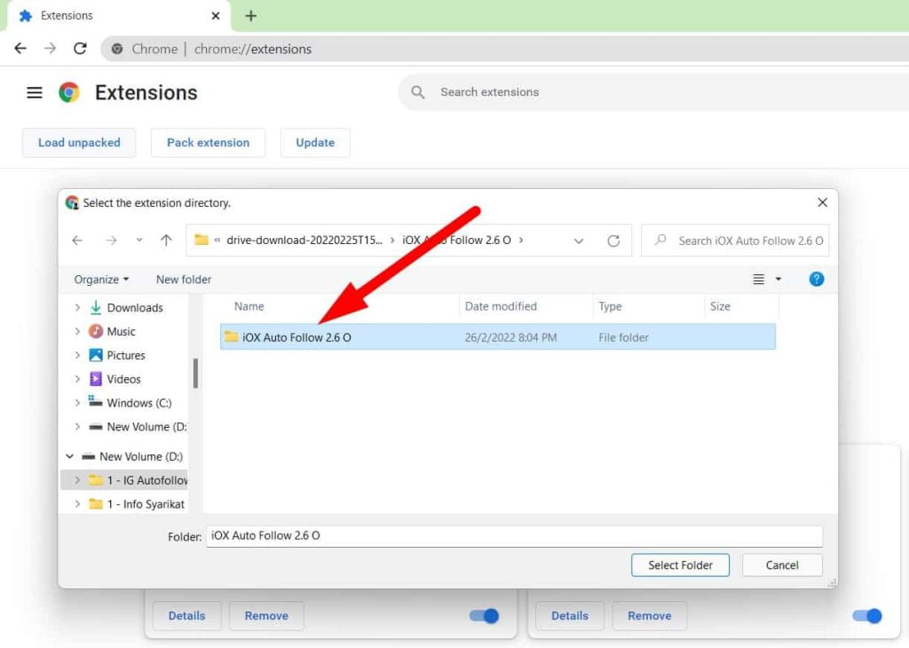This screenshot has width=909, height=648.
Task: Close the Select the extension directory dialog
Action: pos(822,202)
